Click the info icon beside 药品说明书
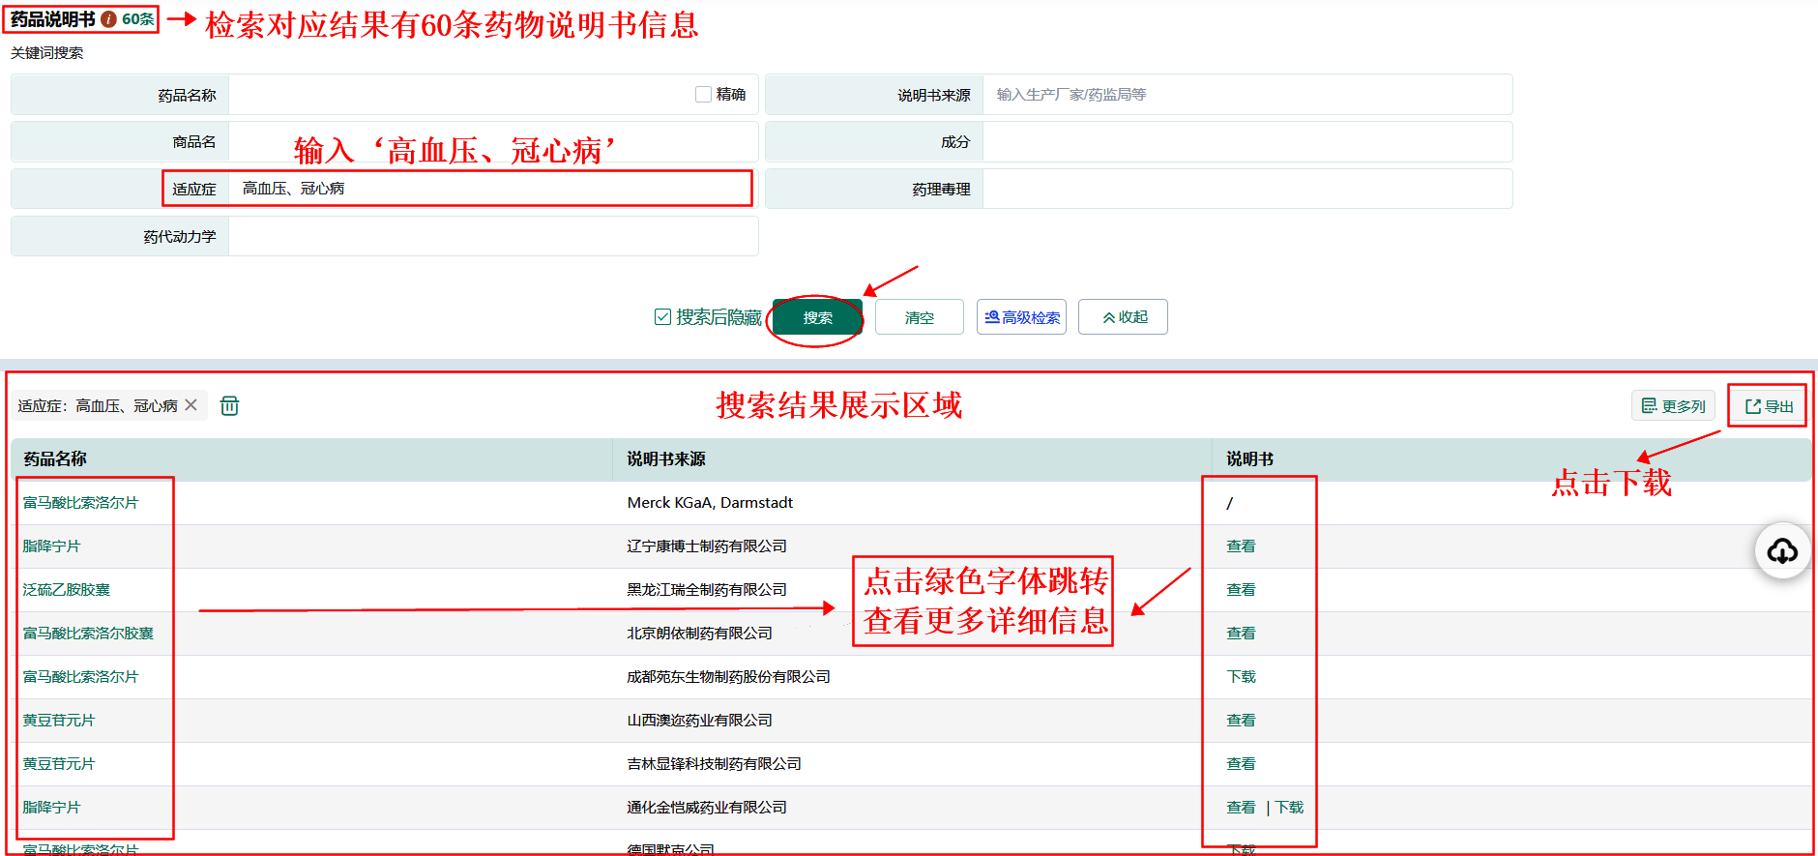The height and width of the screenshot is (856, 1818). click(108, 19)
